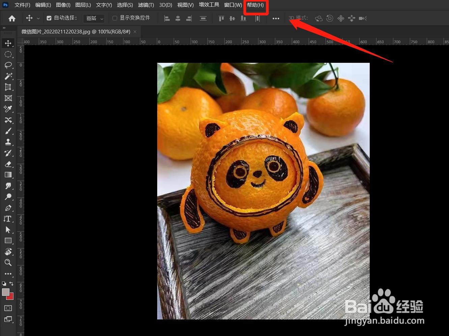This screenshot has height=336, width=449.
Task: Enable the 显示变换控件 checkbox
Action: [x=115, y=18]
